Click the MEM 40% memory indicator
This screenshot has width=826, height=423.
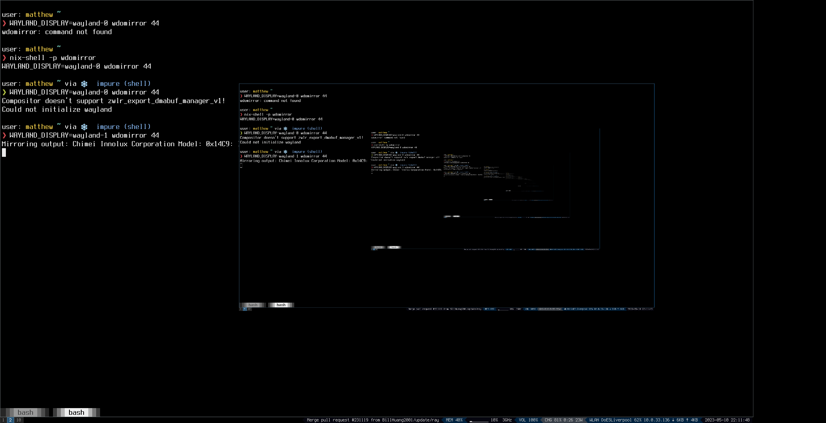pos(454,419)
